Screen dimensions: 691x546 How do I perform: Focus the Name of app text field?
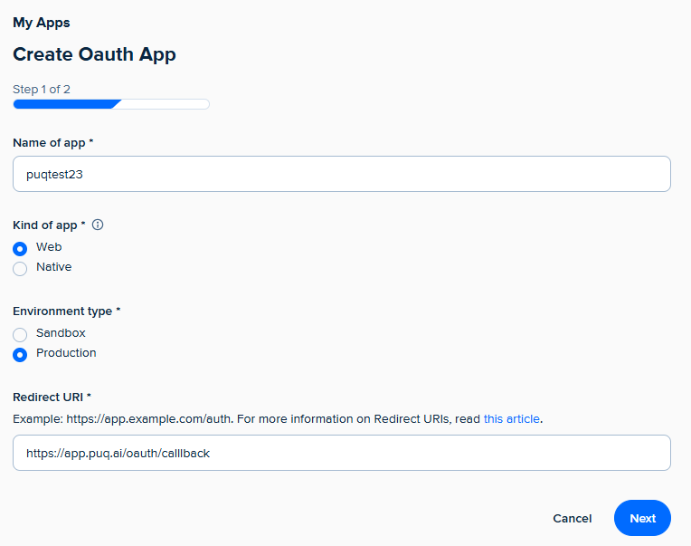click(x=341, y=174)
